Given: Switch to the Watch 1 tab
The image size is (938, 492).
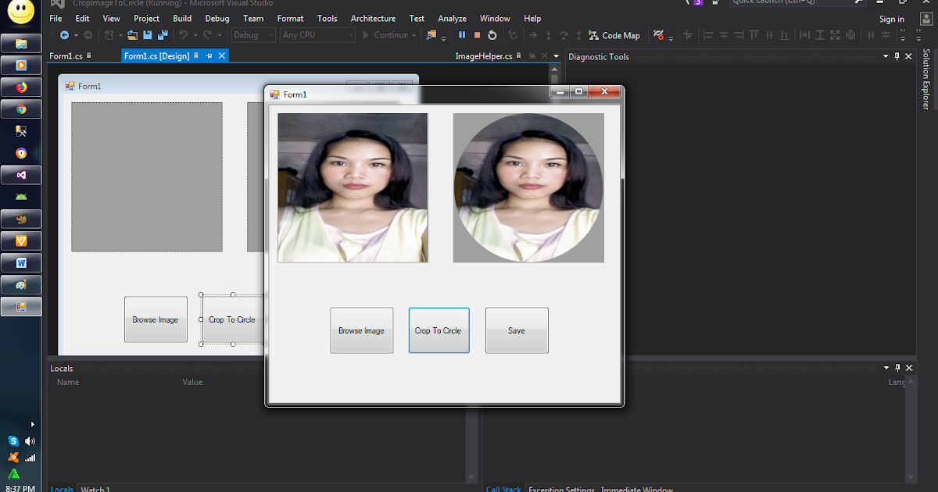Looking at the screenshot, I should 95,489.
